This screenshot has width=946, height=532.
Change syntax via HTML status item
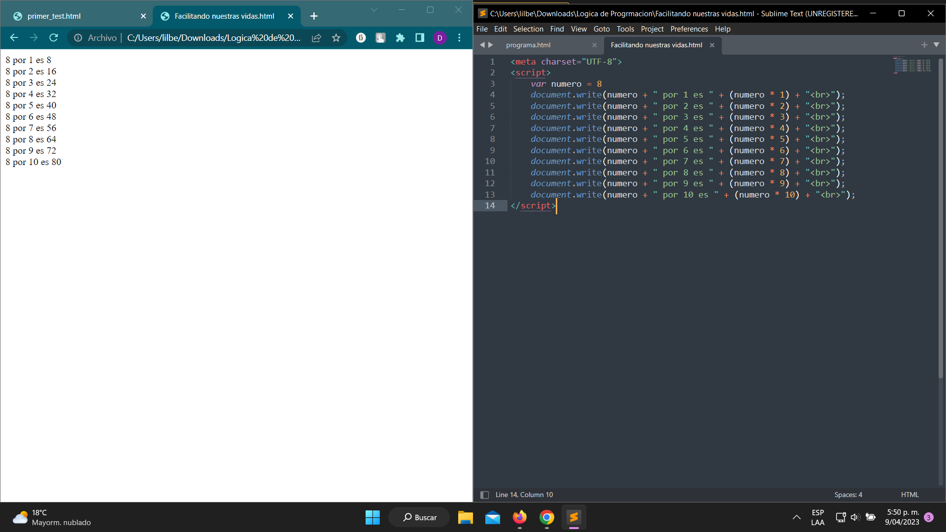[910, 495]
